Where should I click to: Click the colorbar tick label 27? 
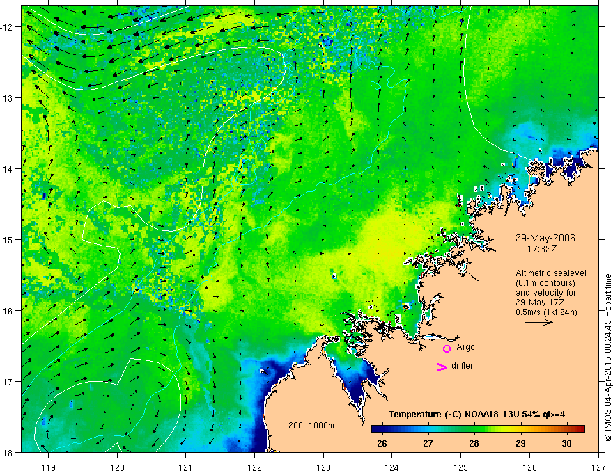[428, 443]
